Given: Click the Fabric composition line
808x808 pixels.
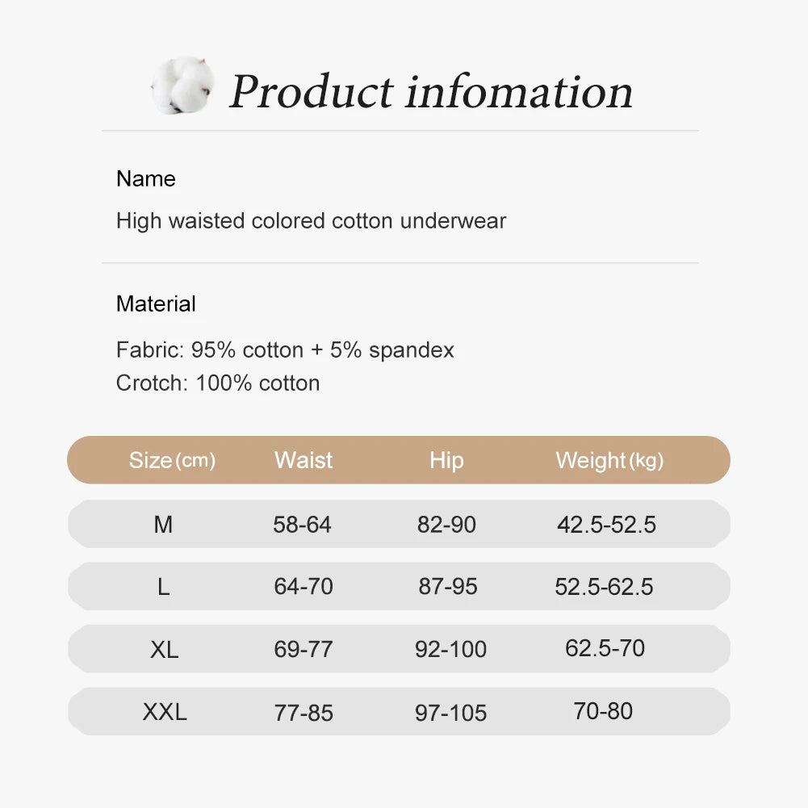Looking at the screenshot, I should coord(285,350).
